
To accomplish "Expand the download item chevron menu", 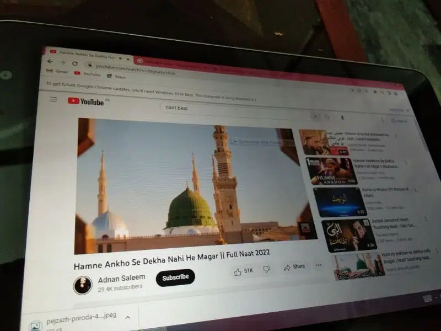I will (128, 318).
